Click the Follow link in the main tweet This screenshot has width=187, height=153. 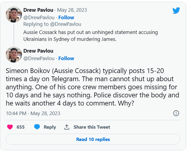pyautogui.click(x=66, y=58)
